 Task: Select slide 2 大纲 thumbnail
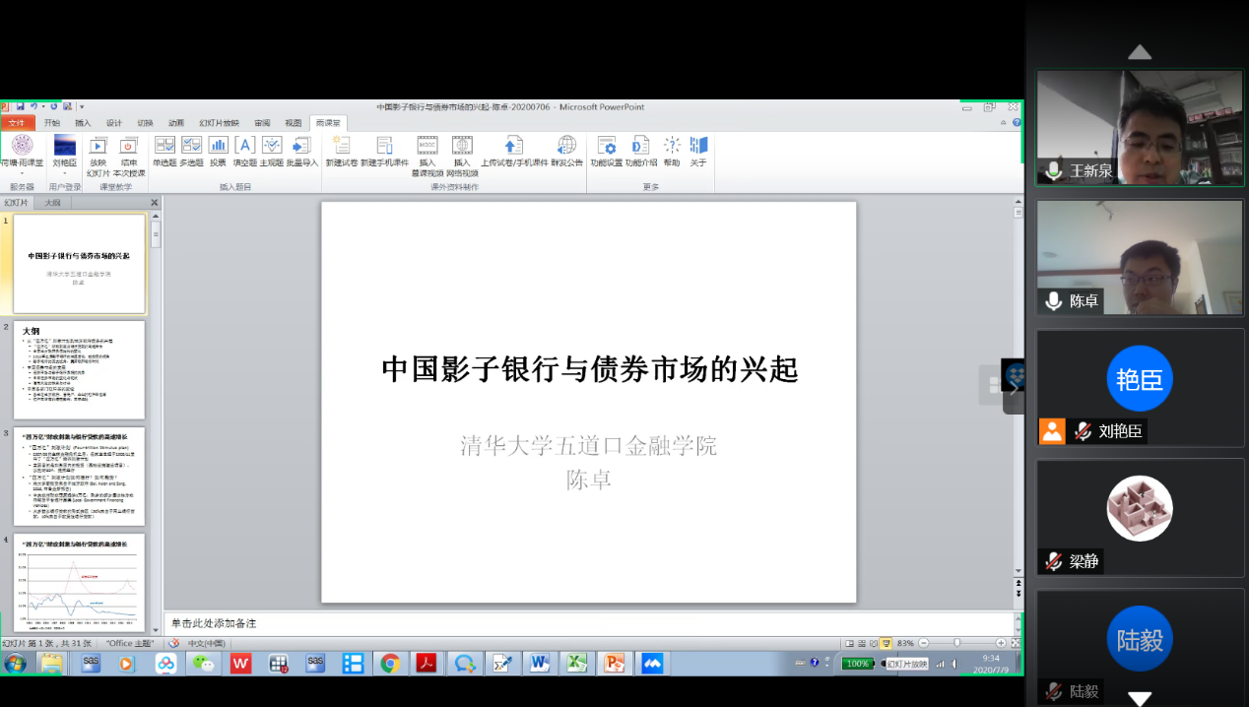click(x=79, y=370)
